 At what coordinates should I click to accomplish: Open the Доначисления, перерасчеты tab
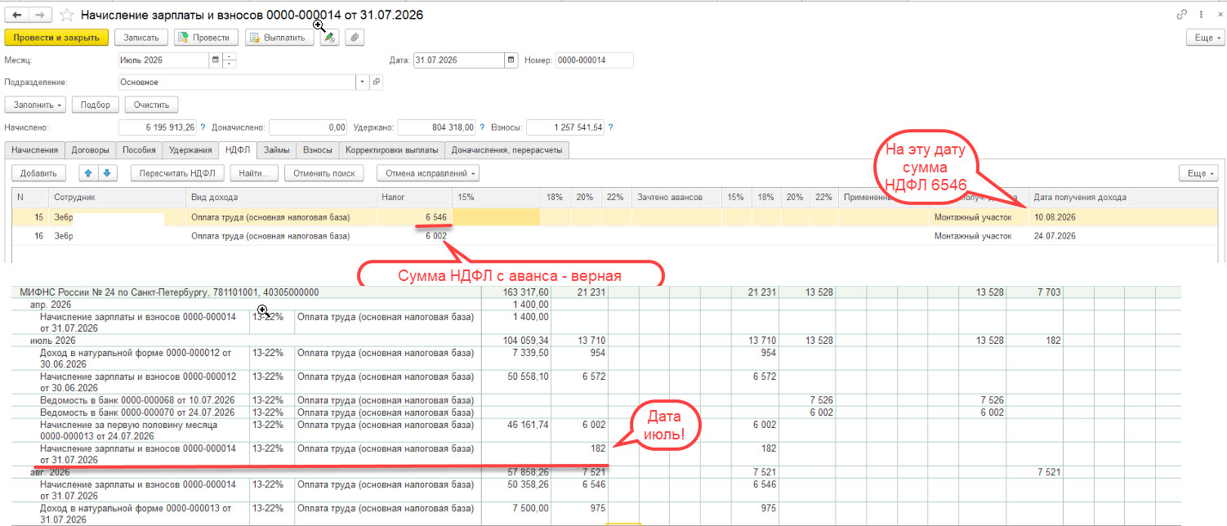pyautogui.click(x=507, y=149)
